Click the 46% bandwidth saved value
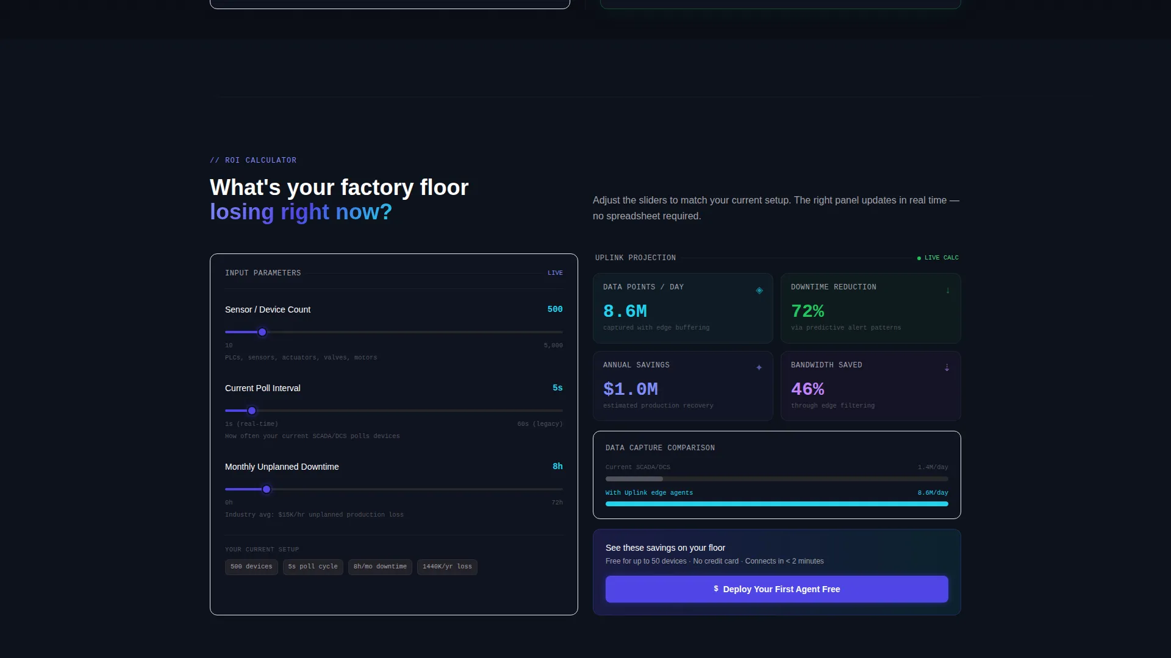The image size is (1171, 658). [x=808, y=389]
